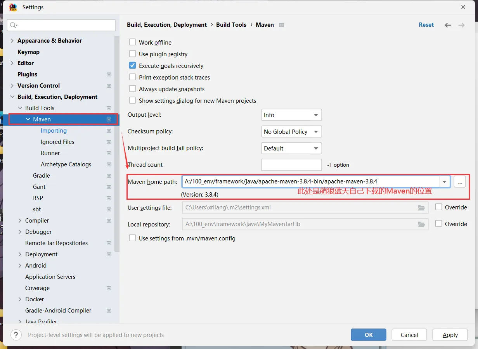478x349 pixels.
Task: Select Importing under Maven
Action: point(54,131)
